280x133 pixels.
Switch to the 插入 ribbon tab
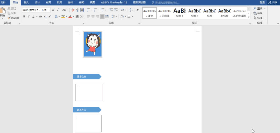coord(26,2)
